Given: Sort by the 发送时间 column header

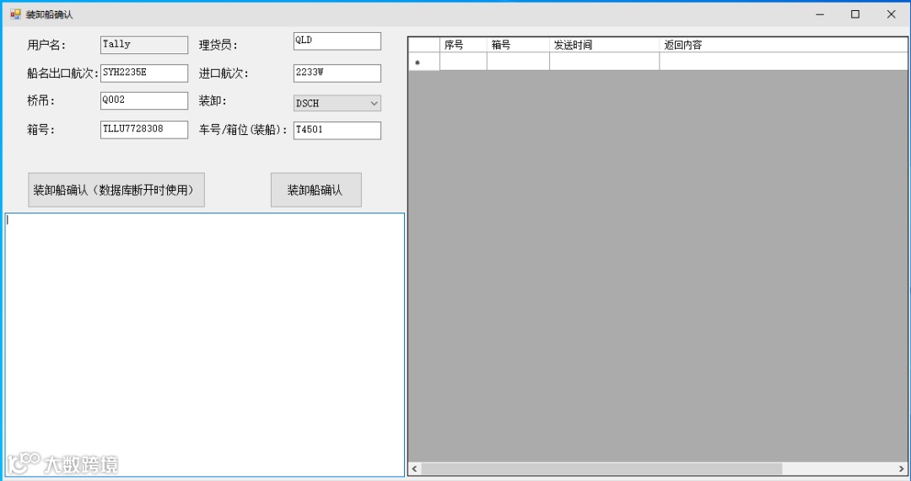Looking at the screenshot, I should point(604,45).
